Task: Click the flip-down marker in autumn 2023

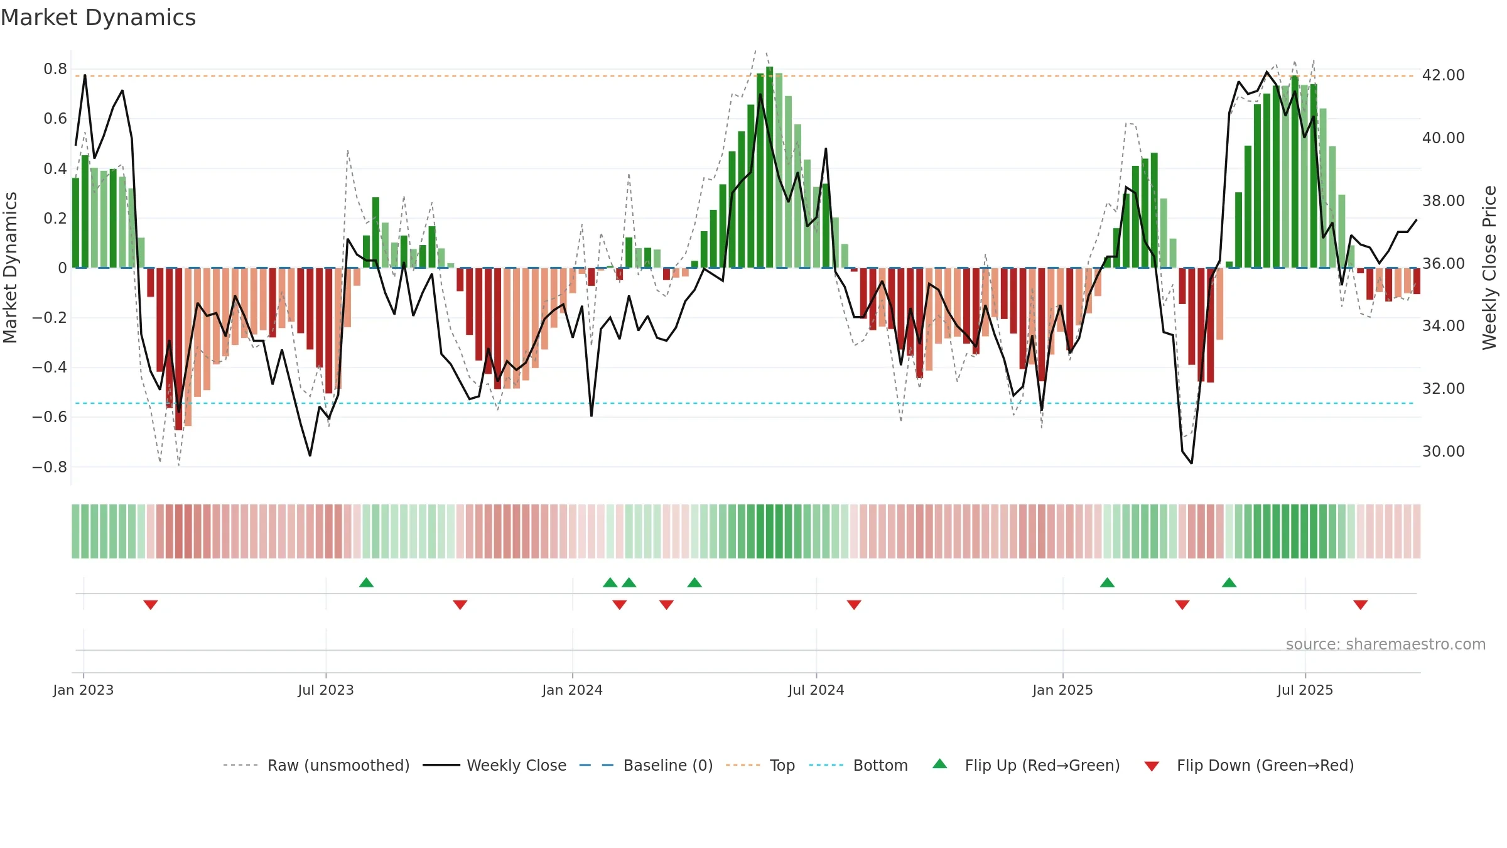Action: [x=460, y=604]
